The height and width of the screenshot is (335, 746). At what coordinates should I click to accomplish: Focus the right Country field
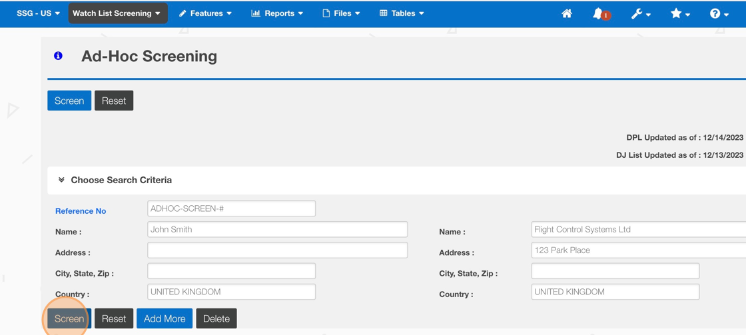(x=615, y=292)
